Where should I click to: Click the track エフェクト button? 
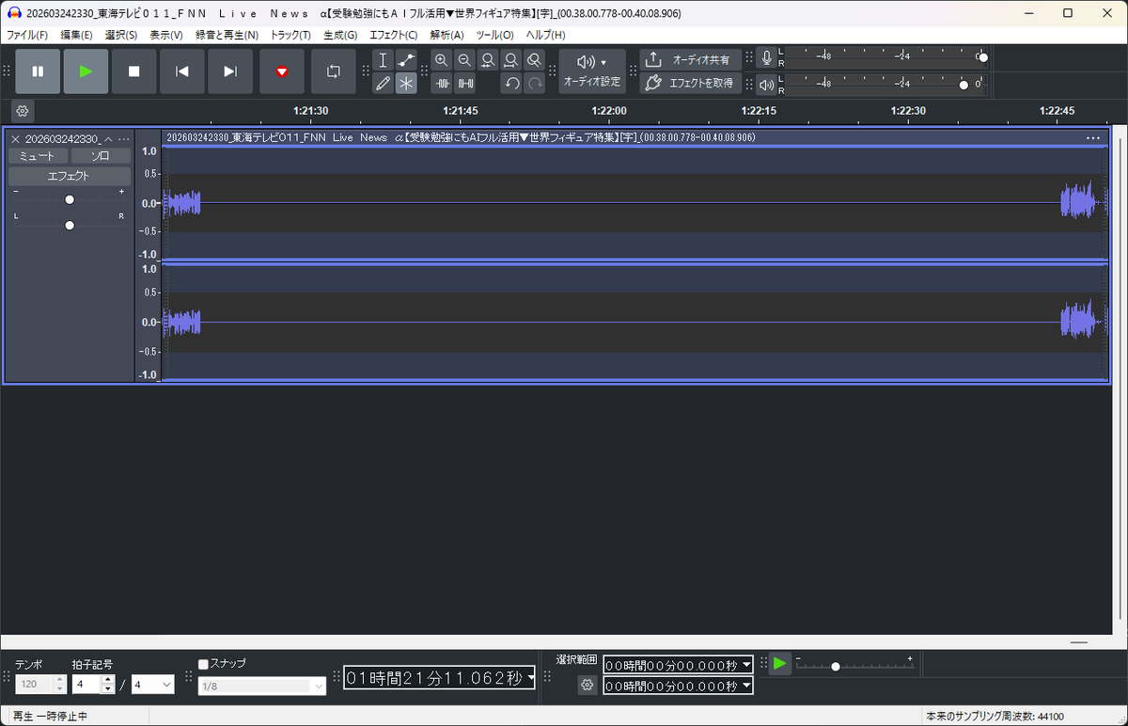pos(70,176)
